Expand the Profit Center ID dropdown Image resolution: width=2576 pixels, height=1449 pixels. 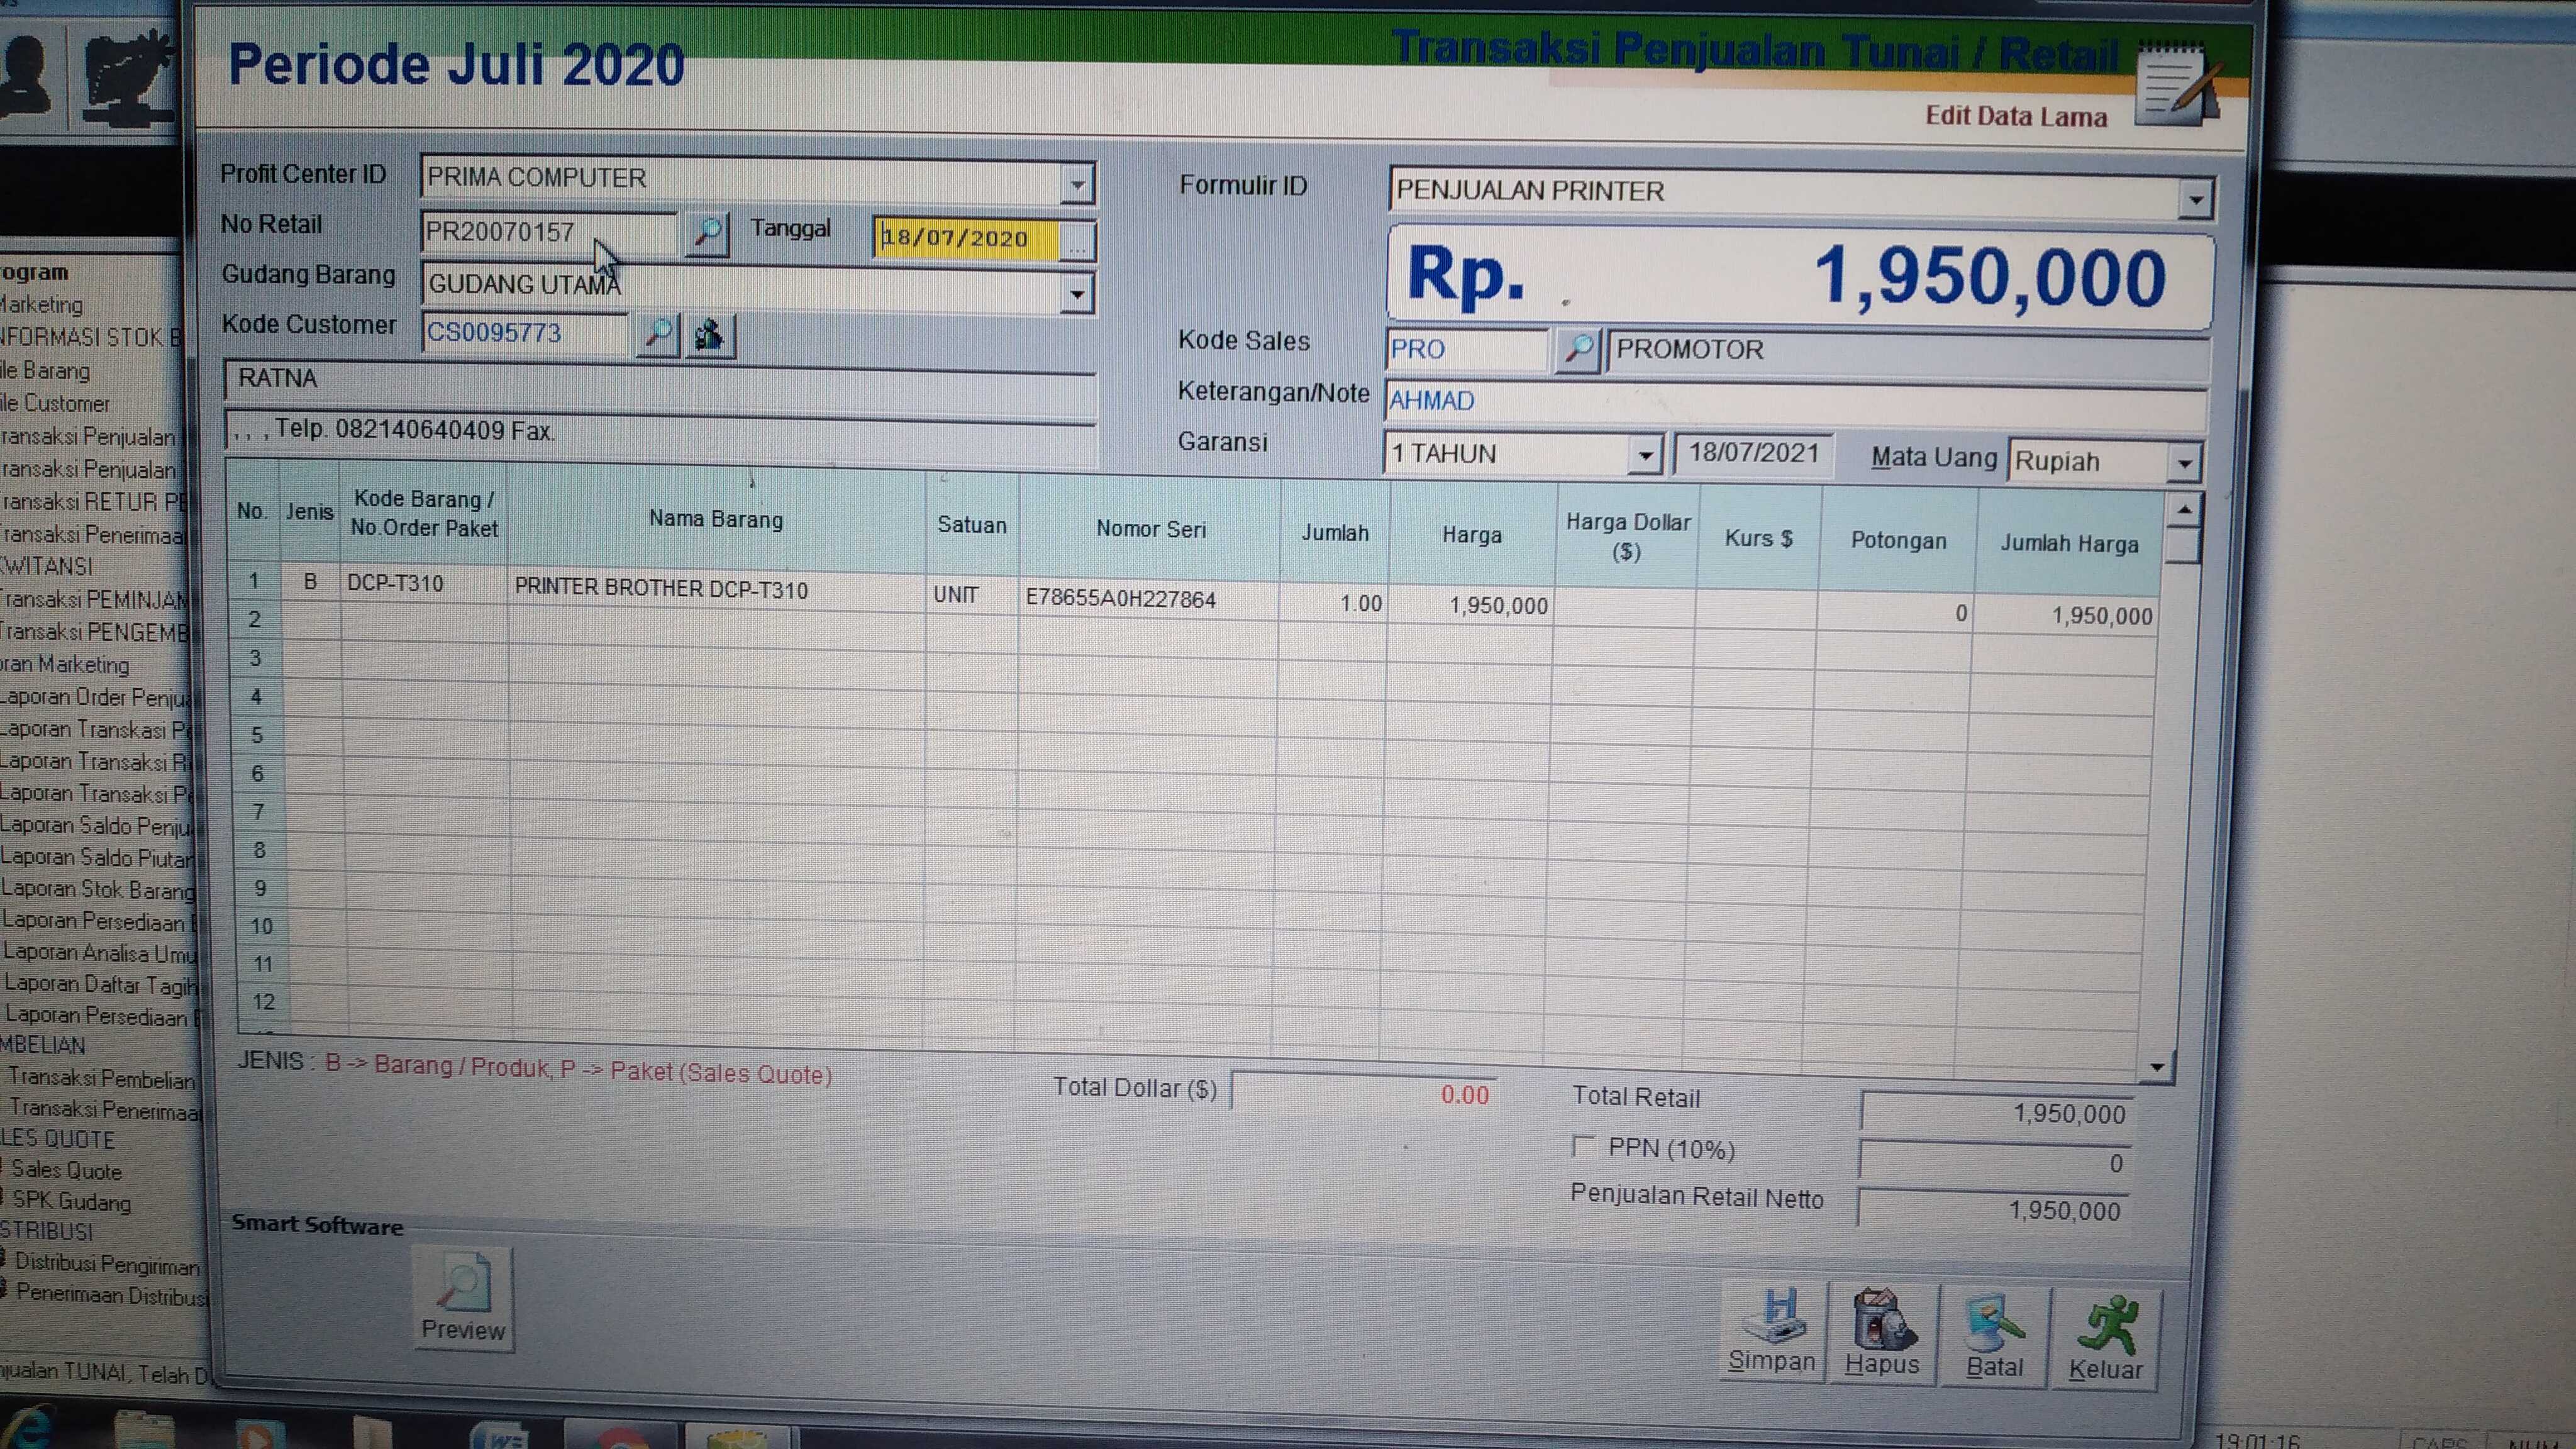point(1077,184)
